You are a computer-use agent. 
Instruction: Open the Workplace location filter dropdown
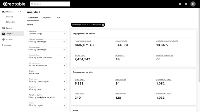coord(47,97)
